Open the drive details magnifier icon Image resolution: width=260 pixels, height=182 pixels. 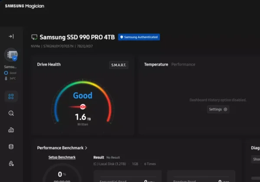(x=11, y=113)
